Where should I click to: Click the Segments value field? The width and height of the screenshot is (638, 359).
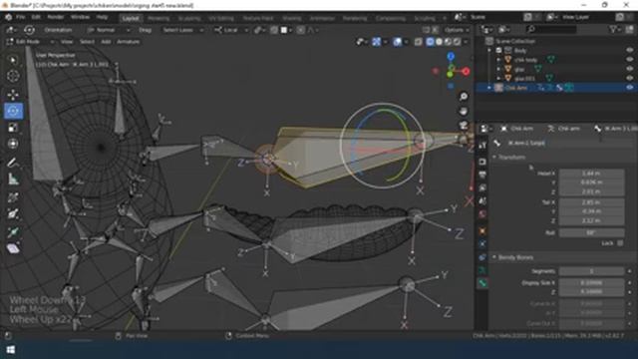[x=591, y=271]
